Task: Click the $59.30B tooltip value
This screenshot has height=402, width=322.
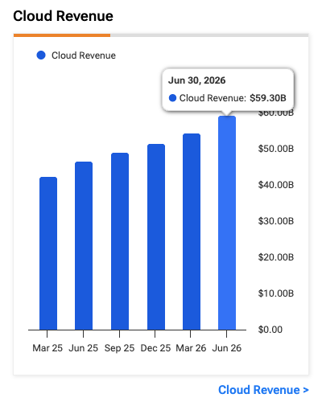Action: coord(268,98)
